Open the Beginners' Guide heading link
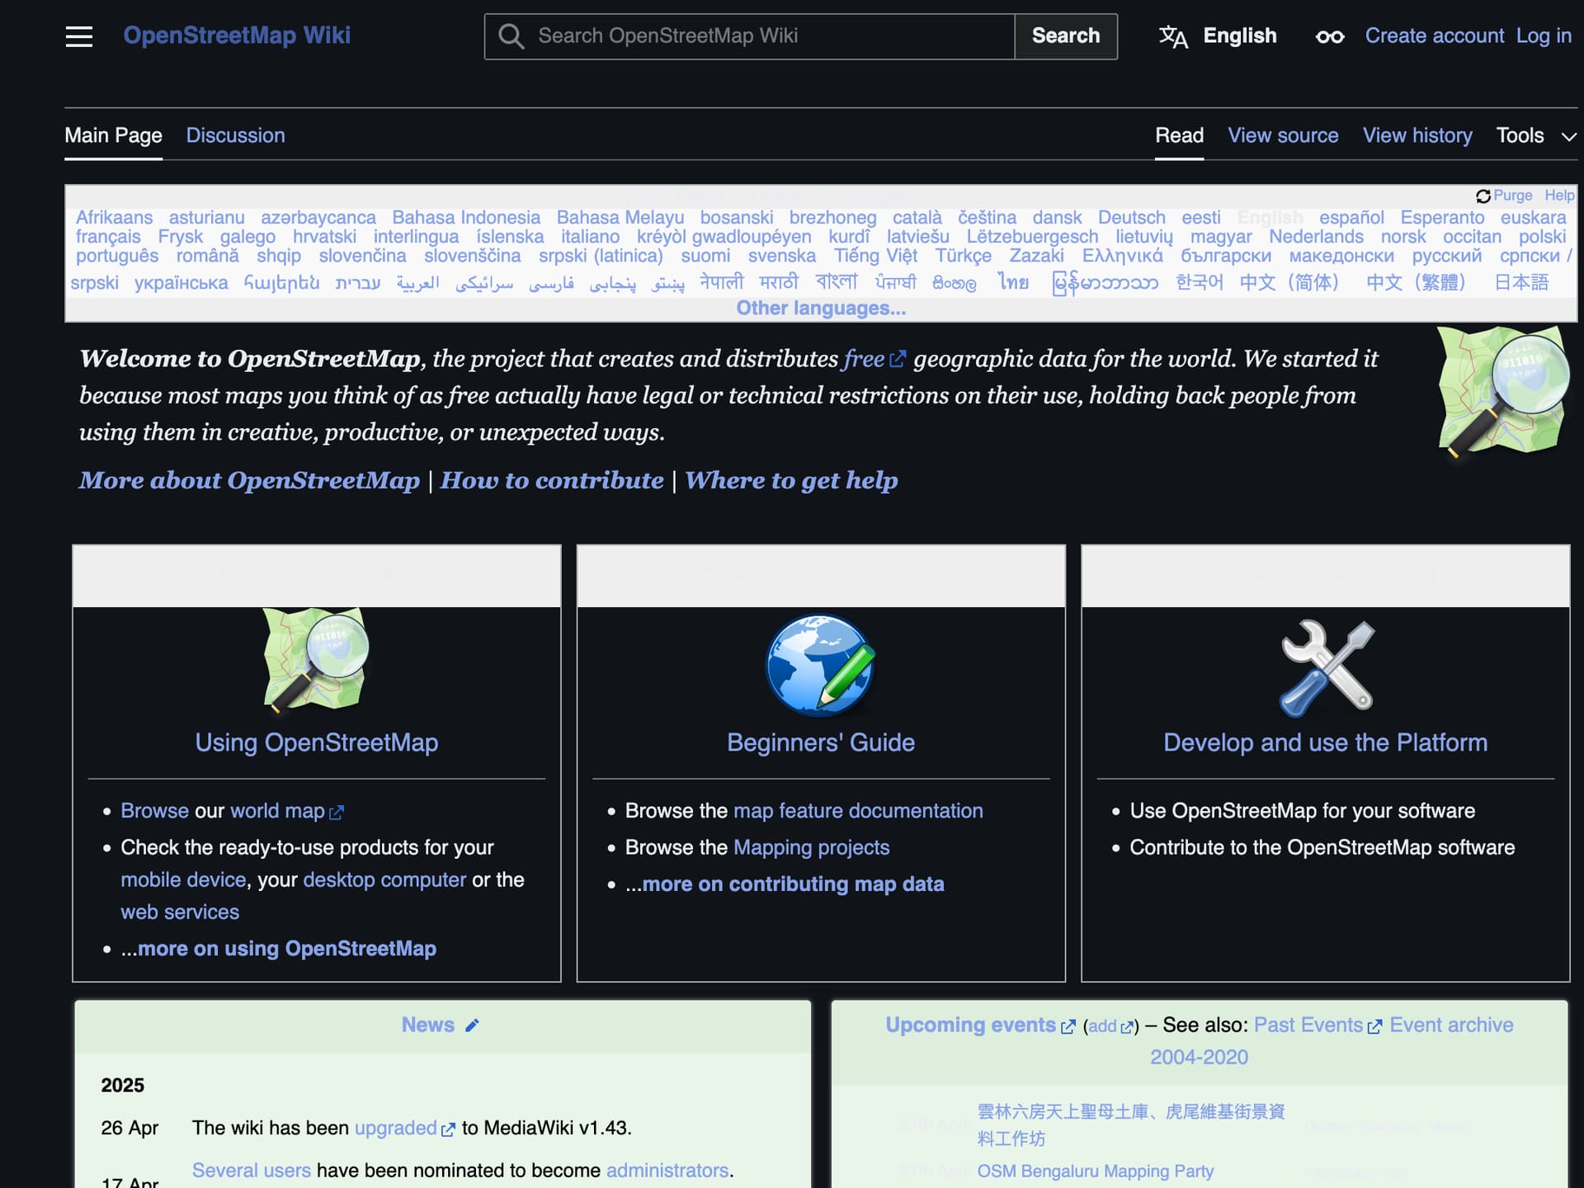Screen dimensions: 1584x1188 coord(821,742)
